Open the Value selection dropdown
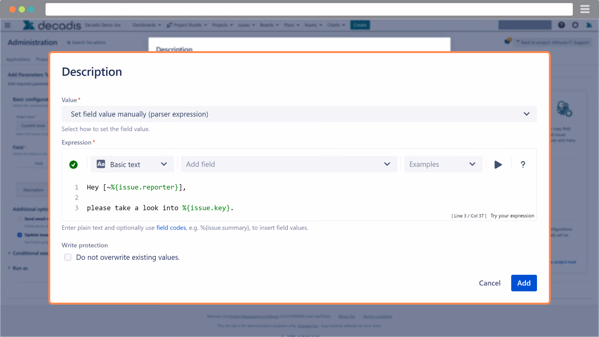Image resolution: width=599 pixels, height=337 pixels. [299, 114]
